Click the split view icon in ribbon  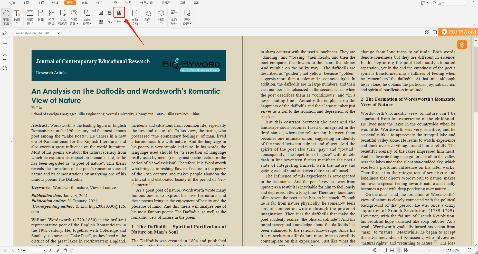click(x=119, y=22)
